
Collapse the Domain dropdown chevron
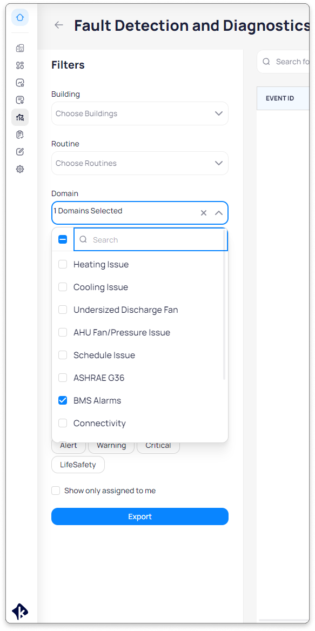pos(219,213)
